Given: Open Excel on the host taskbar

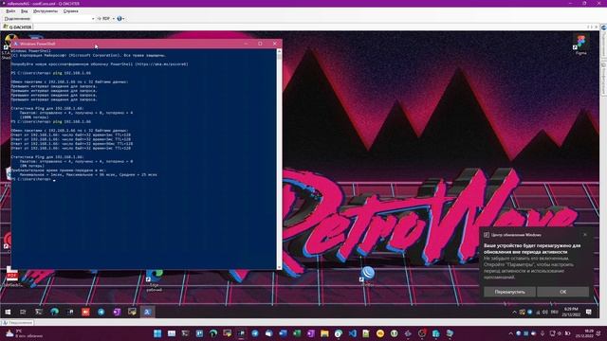Looking at the screenshot, I should click(297, 333).
